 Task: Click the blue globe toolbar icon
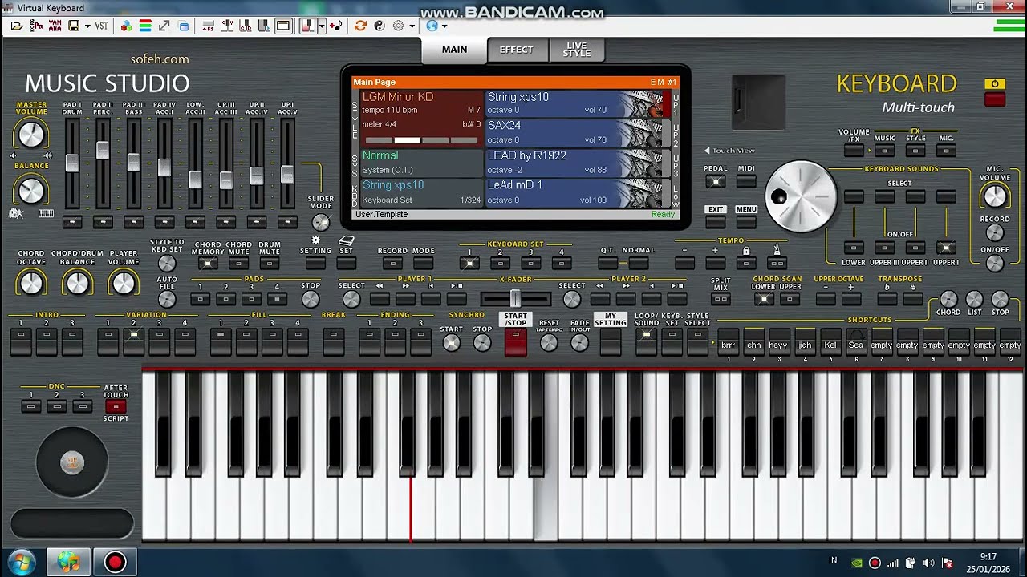tap(432, 26)
